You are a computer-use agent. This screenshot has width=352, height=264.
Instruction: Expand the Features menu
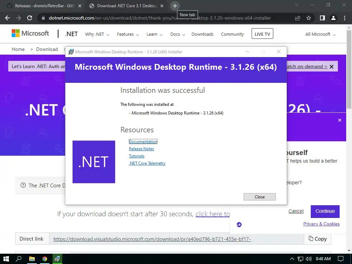[128, 34]
